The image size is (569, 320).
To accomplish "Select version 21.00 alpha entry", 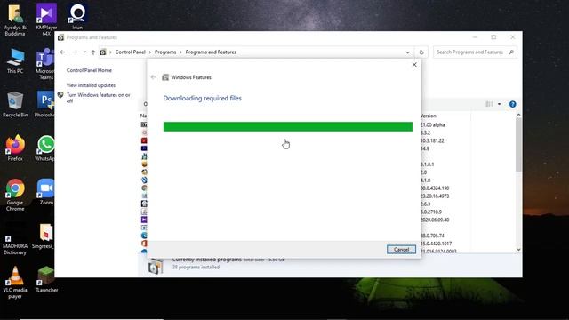I will coord(433,124).
